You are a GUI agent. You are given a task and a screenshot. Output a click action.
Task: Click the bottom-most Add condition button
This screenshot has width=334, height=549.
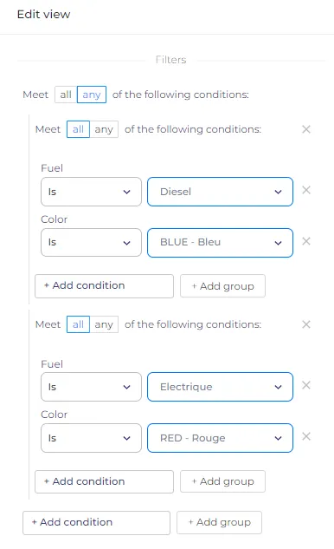[x=96, y=523]
